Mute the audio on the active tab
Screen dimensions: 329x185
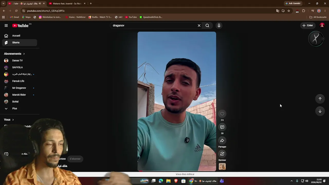click(40, 4)
